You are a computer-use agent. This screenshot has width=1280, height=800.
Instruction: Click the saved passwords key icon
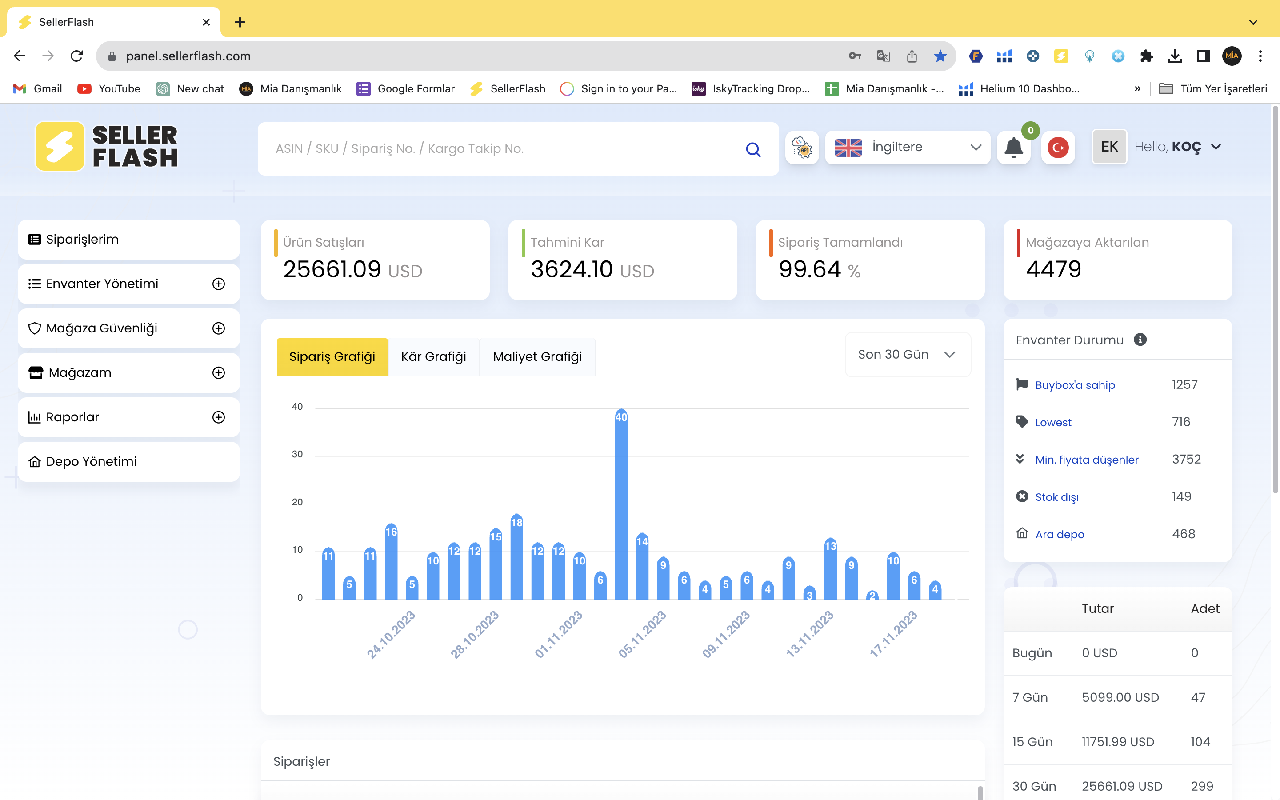tap(855, 56)
